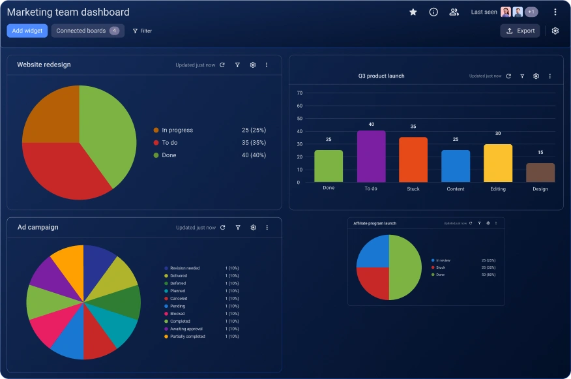This screenshot has width=571, height=379.
Task: Click the purple To do bar in Q3 launch
Action: click(x=371, y=157)
